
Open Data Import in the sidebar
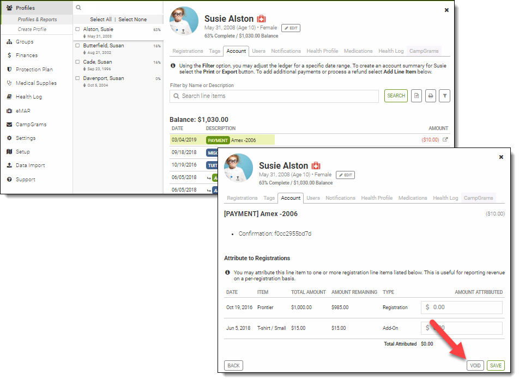30,165
